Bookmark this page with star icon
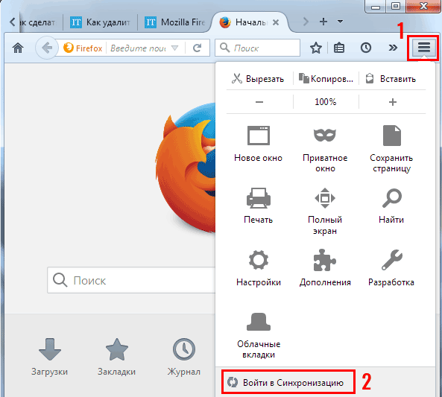442x397 pixels. coord(316,48)
